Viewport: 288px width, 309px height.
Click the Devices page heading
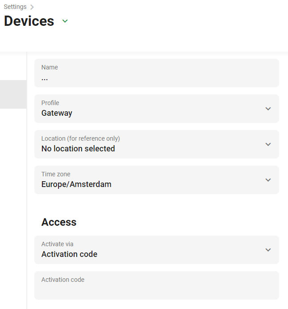coord(29,21)
